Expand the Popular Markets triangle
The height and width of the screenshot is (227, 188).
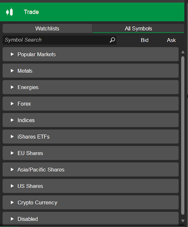[12, 54]
